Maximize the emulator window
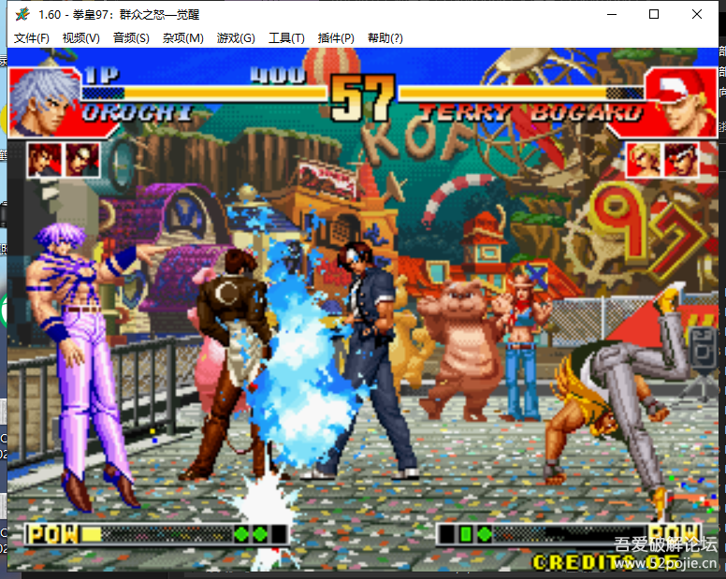726x579 pixels. pos(654,14)
